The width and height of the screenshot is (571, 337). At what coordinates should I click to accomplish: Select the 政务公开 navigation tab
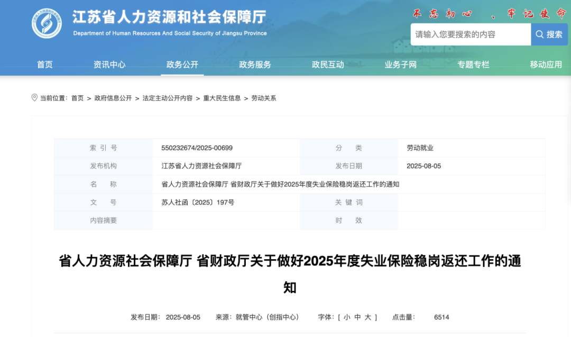tap(182, 65)
